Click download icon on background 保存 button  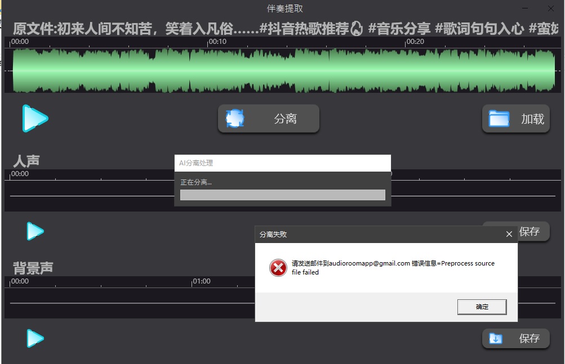[x=496, y=338]
